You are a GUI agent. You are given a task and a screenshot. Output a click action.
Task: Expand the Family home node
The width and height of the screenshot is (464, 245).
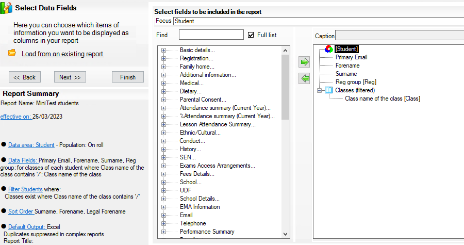pyautogui.click(x=163, y=67)
